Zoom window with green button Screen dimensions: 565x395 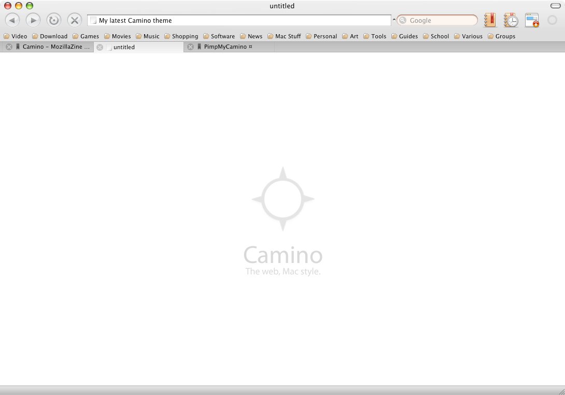point(30,6)
